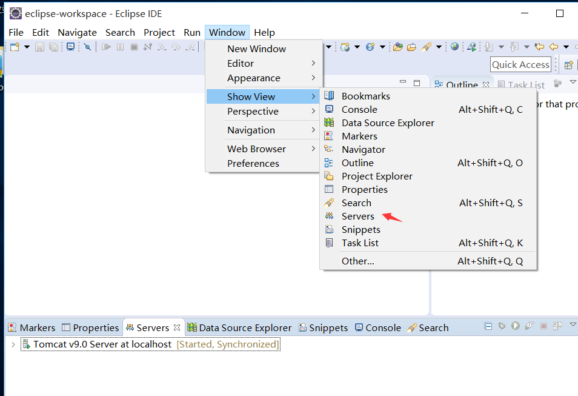Open the Project menu
The image size is (578, 396).
coord(159,33)
